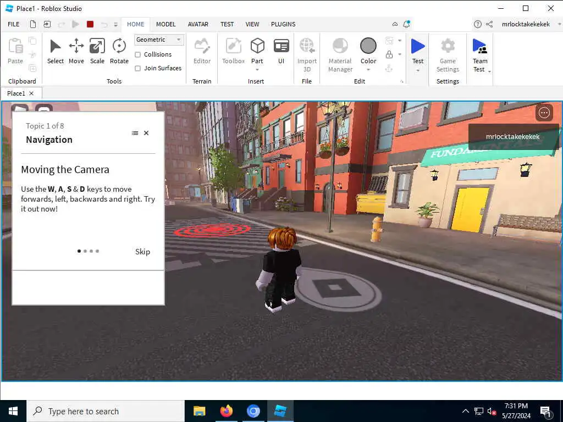Screen dimensions: 563x422
Task: Click the copy icon in Clipboard group
Action: pyautogui.click(x=32, y=41)
